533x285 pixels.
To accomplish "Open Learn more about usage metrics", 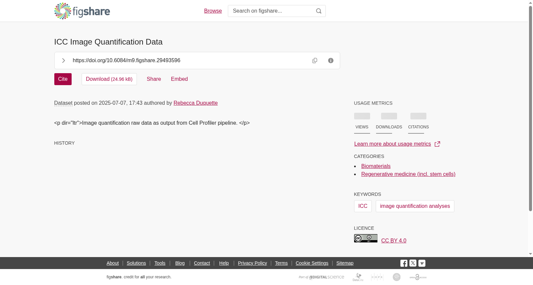I will point(392,144).
